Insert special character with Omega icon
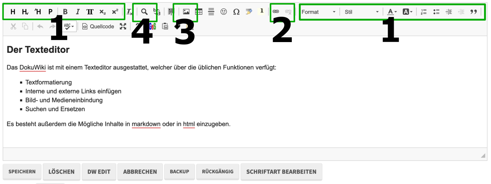Image resolution: width=491 pixels, height=184 pixels. click(236, 12)
